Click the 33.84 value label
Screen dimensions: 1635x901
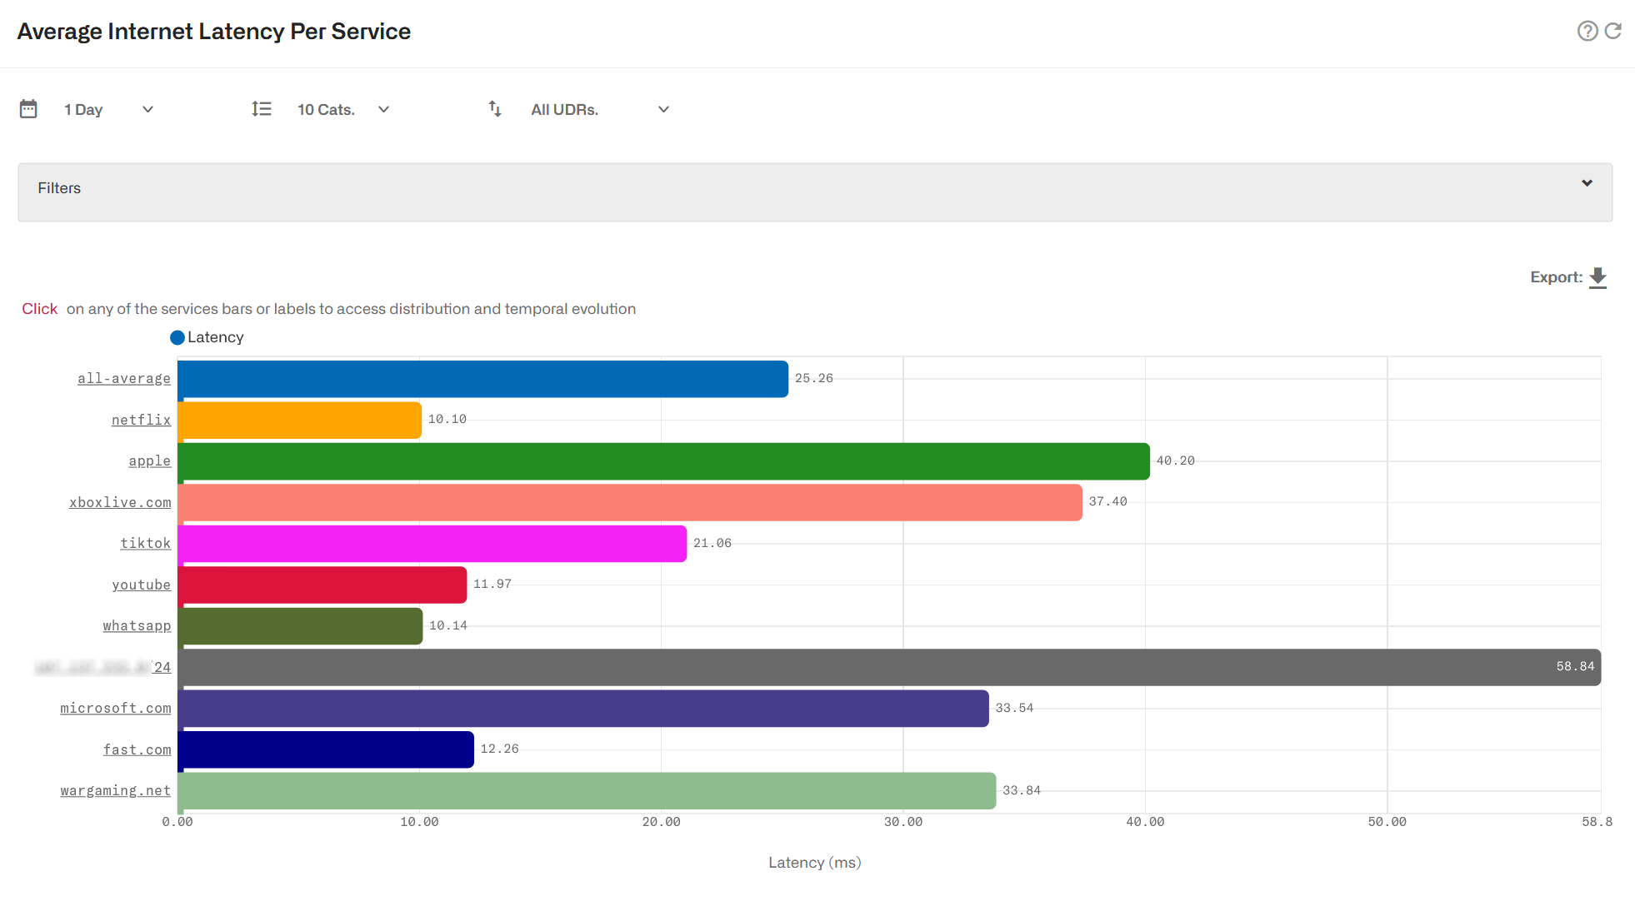tap(1022, 790)
